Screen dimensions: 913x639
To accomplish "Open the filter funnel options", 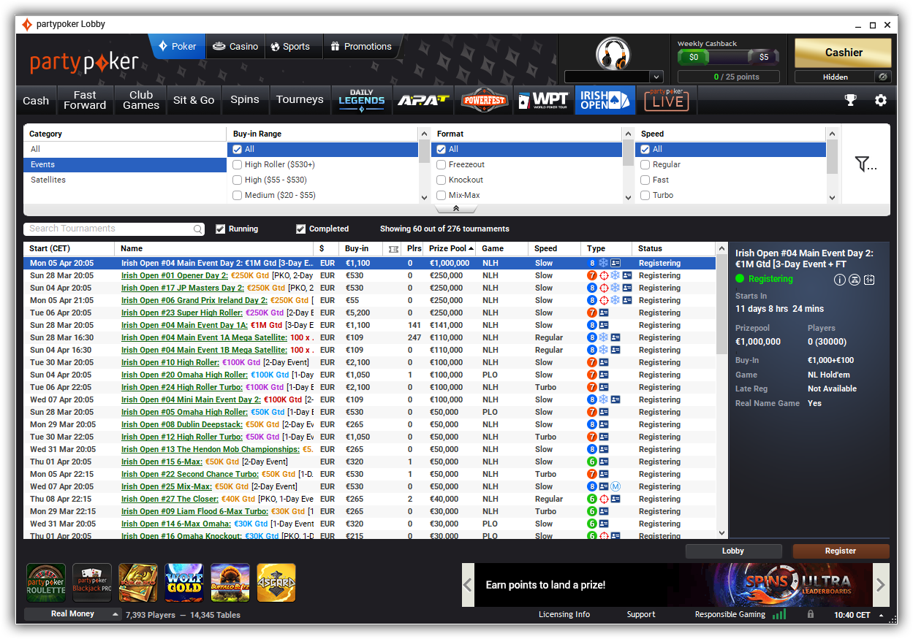I will click(865, 164).
